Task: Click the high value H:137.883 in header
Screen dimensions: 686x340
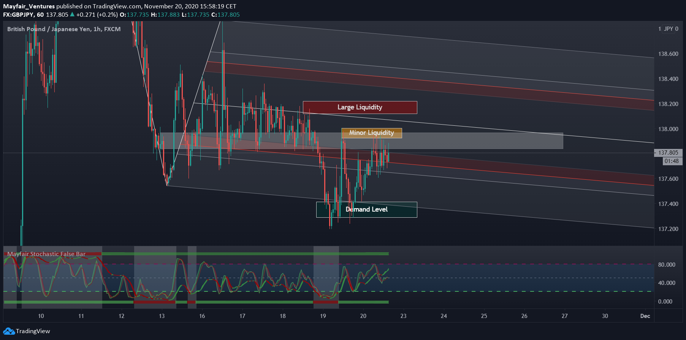Action: tap(165, 15)
